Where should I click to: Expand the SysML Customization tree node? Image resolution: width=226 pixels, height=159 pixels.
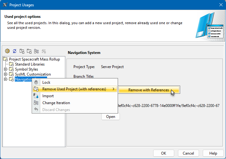tap(5, 74)
